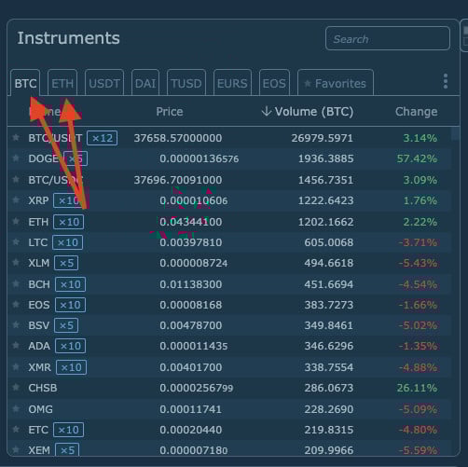Click the ADA volume 346.6296
Viewport: 468px width, 467px height.
coord(329,346)
